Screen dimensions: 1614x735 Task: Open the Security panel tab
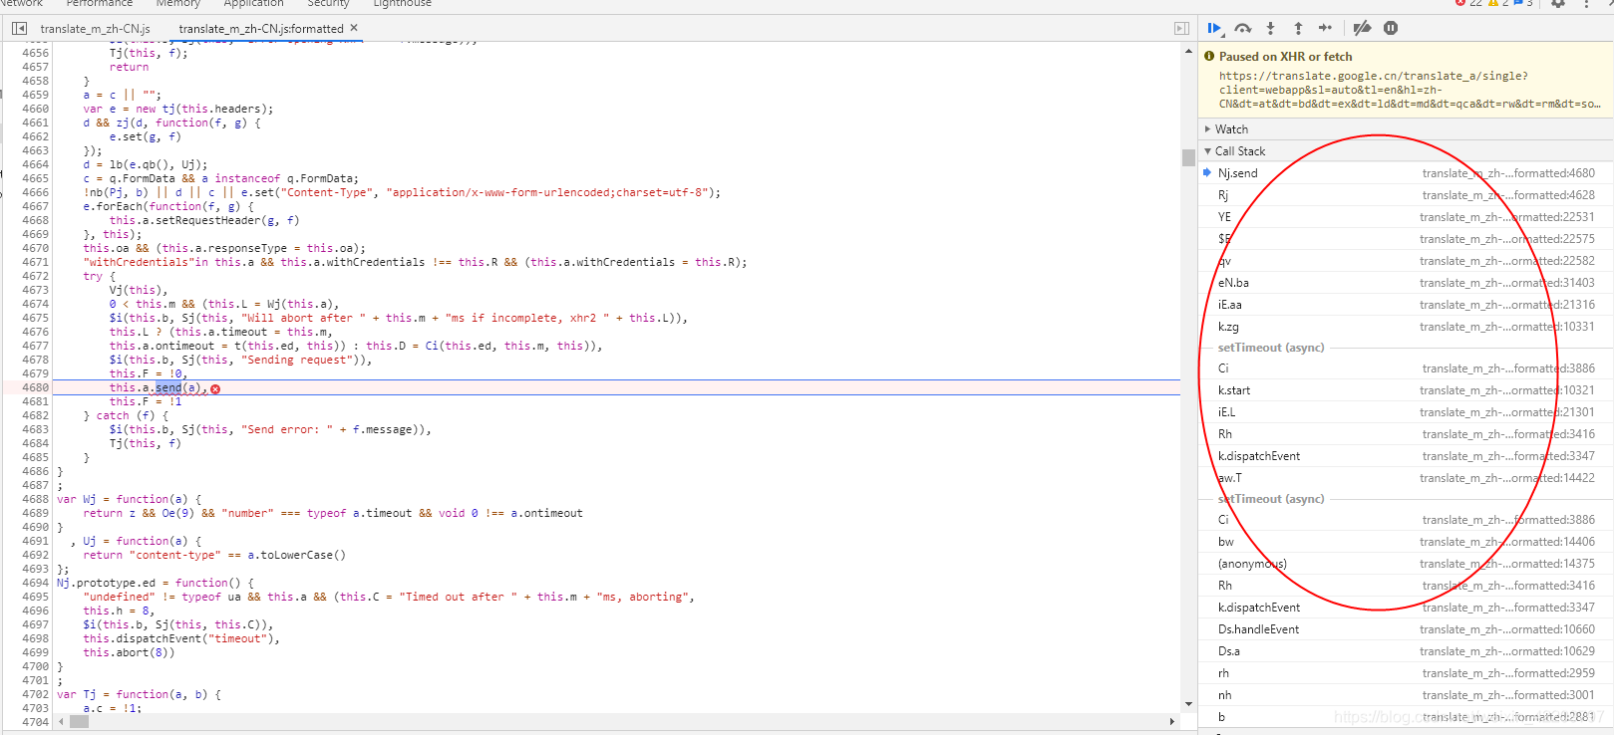click(328, 4)
